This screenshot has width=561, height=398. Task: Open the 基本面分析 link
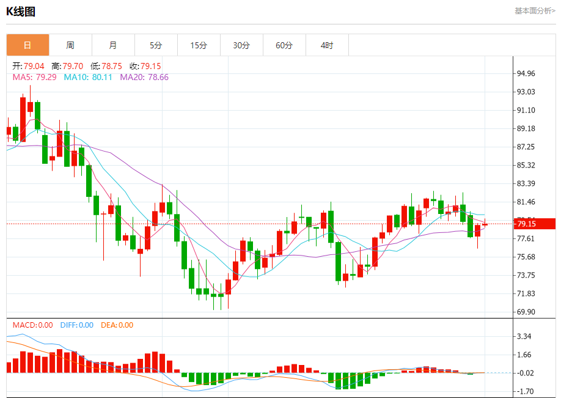click(x=535, y=11)
